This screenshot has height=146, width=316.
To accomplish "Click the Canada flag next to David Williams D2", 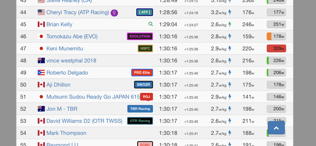I will coord(41,121).
